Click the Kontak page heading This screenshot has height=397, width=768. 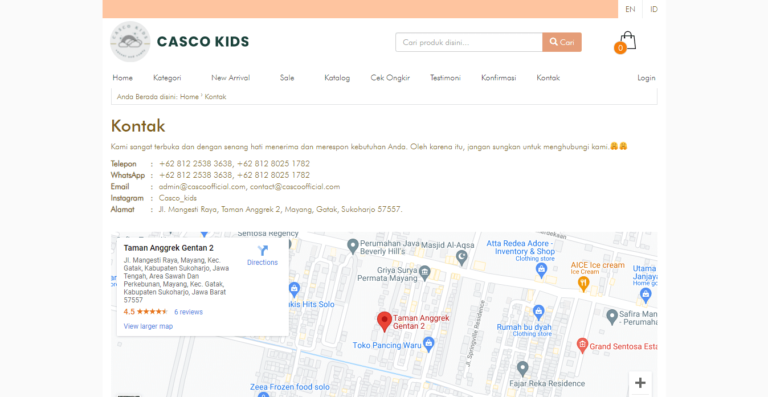(138, 125)
